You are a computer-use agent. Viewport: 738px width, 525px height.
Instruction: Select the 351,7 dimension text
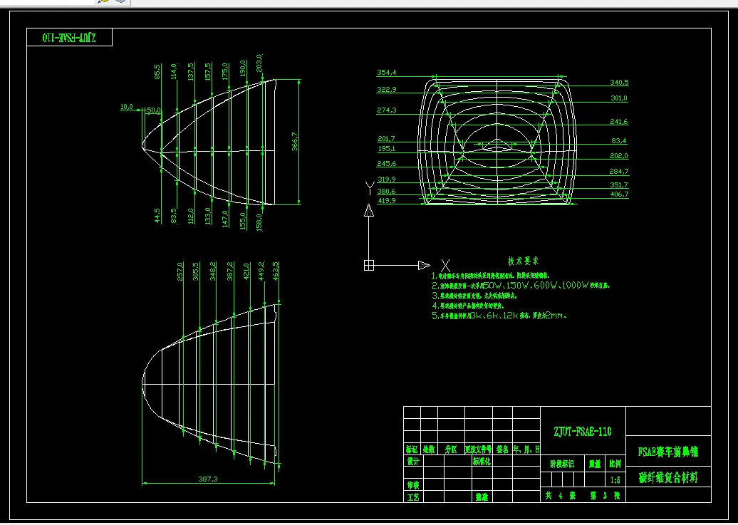(x=619, y=185)
